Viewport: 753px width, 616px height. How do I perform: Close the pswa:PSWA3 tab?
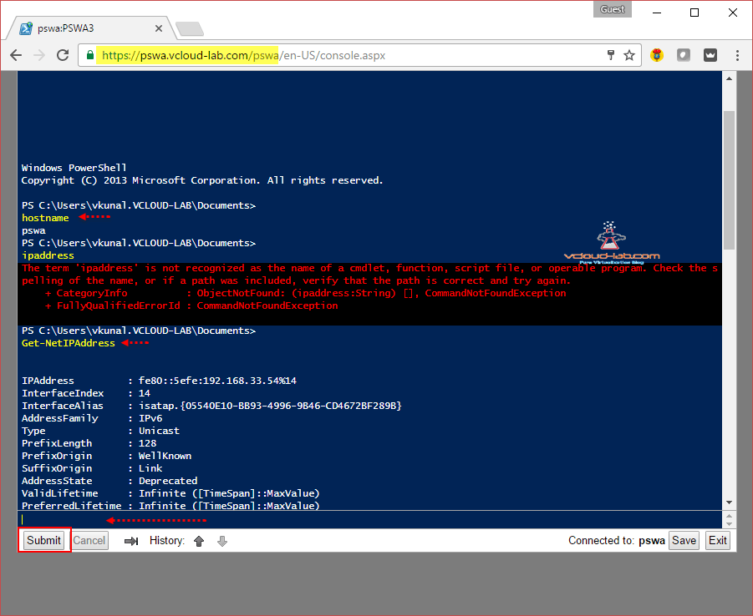click(159, 28)
